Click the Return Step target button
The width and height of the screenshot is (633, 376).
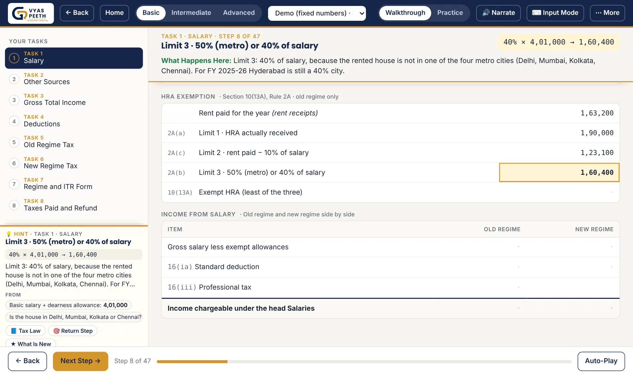73,331
